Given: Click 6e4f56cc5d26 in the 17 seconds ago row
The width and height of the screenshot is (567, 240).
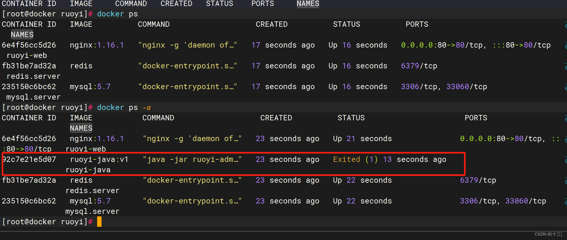Looking at the screenshot, I should [29, 45].
